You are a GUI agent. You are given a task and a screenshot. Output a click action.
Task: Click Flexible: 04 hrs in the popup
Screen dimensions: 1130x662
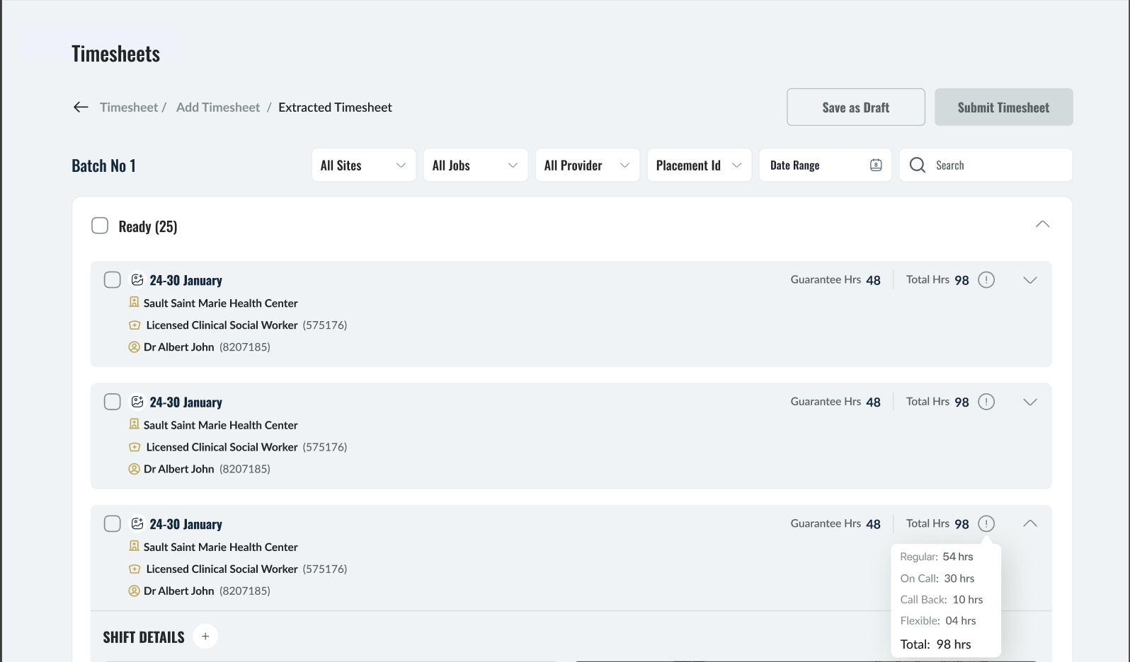[938, 621]
